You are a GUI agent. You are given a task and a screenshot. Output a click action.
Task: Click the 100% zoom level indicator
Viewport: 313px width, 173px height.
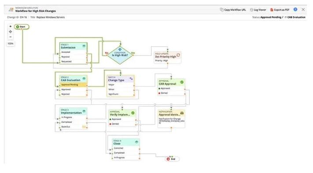pyautogui.click(x=11, y=43)
